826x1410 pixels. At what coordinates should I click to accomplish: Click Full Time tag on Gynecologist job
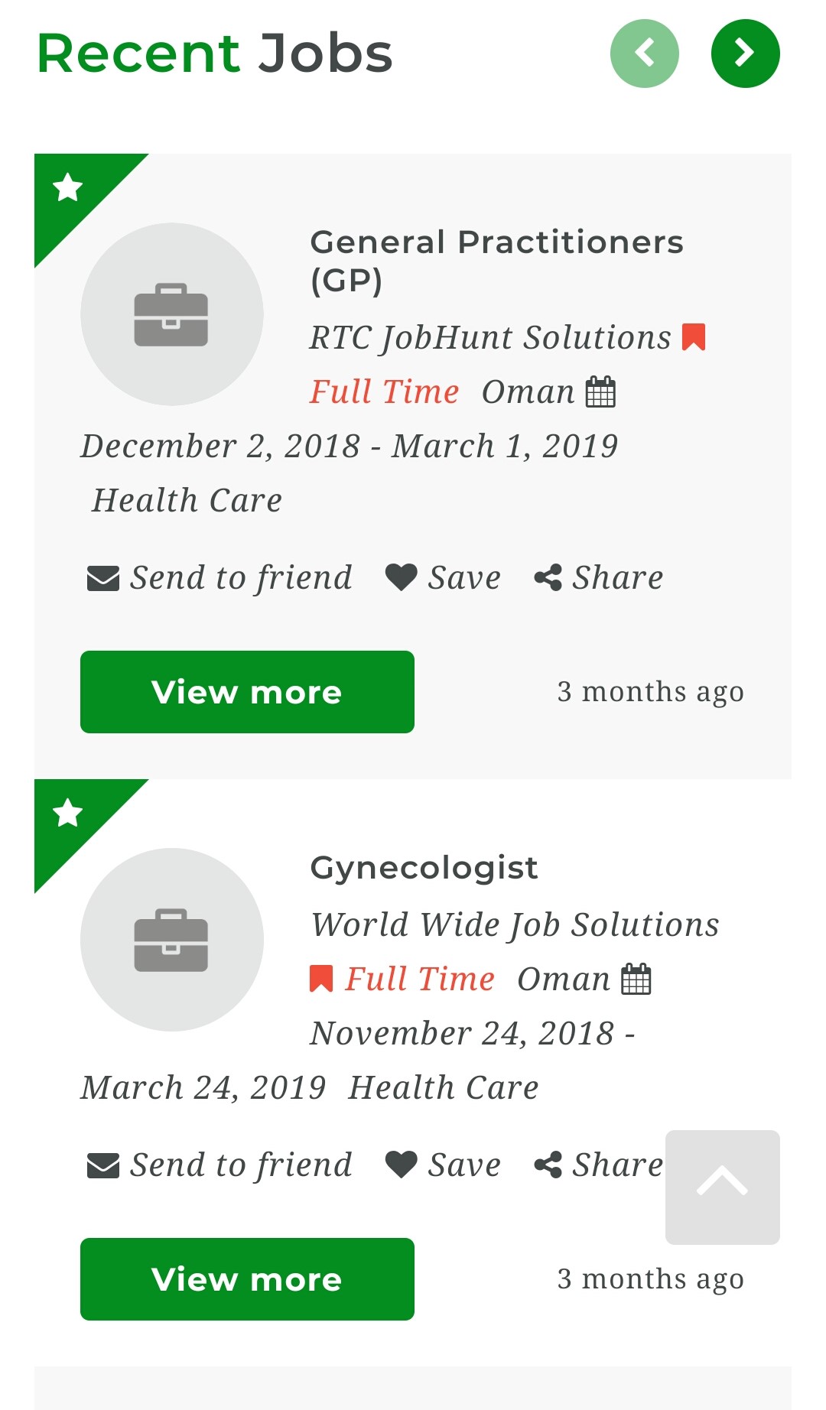tap(419, 979)
